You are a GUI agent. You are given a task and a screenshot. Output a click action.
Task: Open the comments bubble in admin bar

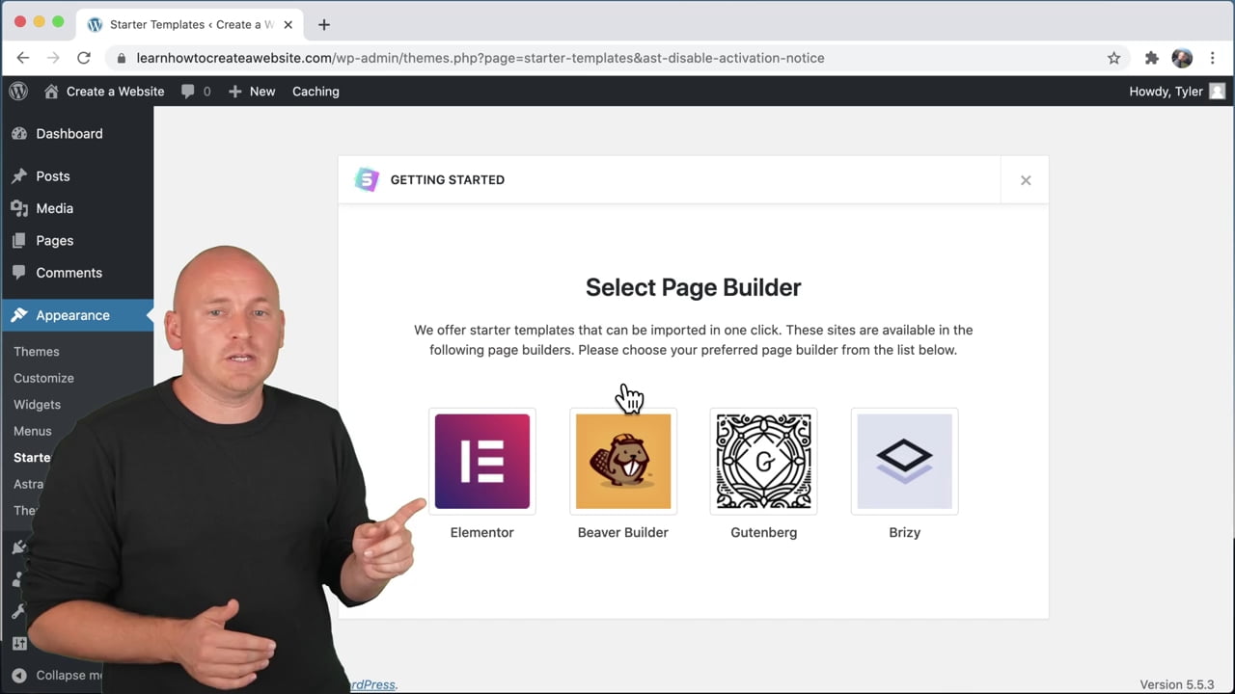pyautogui.click(x=196, y=92)
